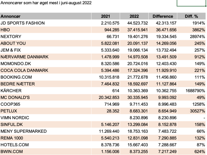Image resolution: width=207 pixels, height=155 pixels.
Task: Click the 2021 value 2.210.575
Action: [x=110, y=23]
